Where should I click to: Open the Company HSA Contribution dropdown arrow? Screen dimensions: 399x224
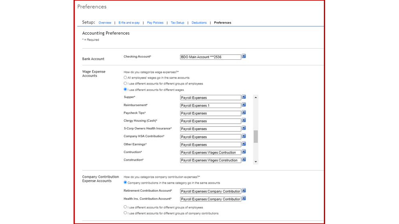pyautogui.click(x=244, y=136)
